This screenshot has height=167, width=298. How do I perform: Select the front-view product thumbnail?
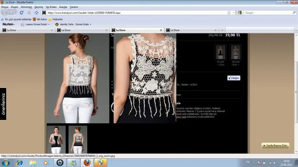click(x=56, y=139)
